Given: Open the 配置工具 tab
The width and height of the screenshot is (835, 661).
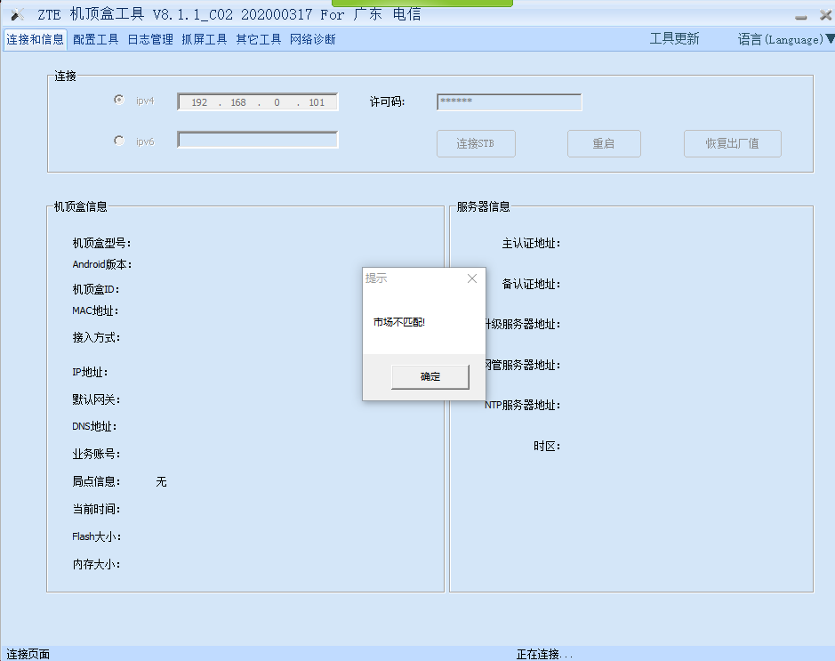Looking at the screenshot, I should coord(96,39).
